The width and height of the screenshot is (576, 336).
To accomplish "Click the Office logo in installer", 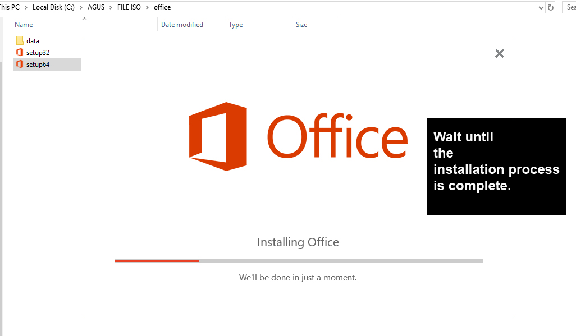I will tap(298, 137).
